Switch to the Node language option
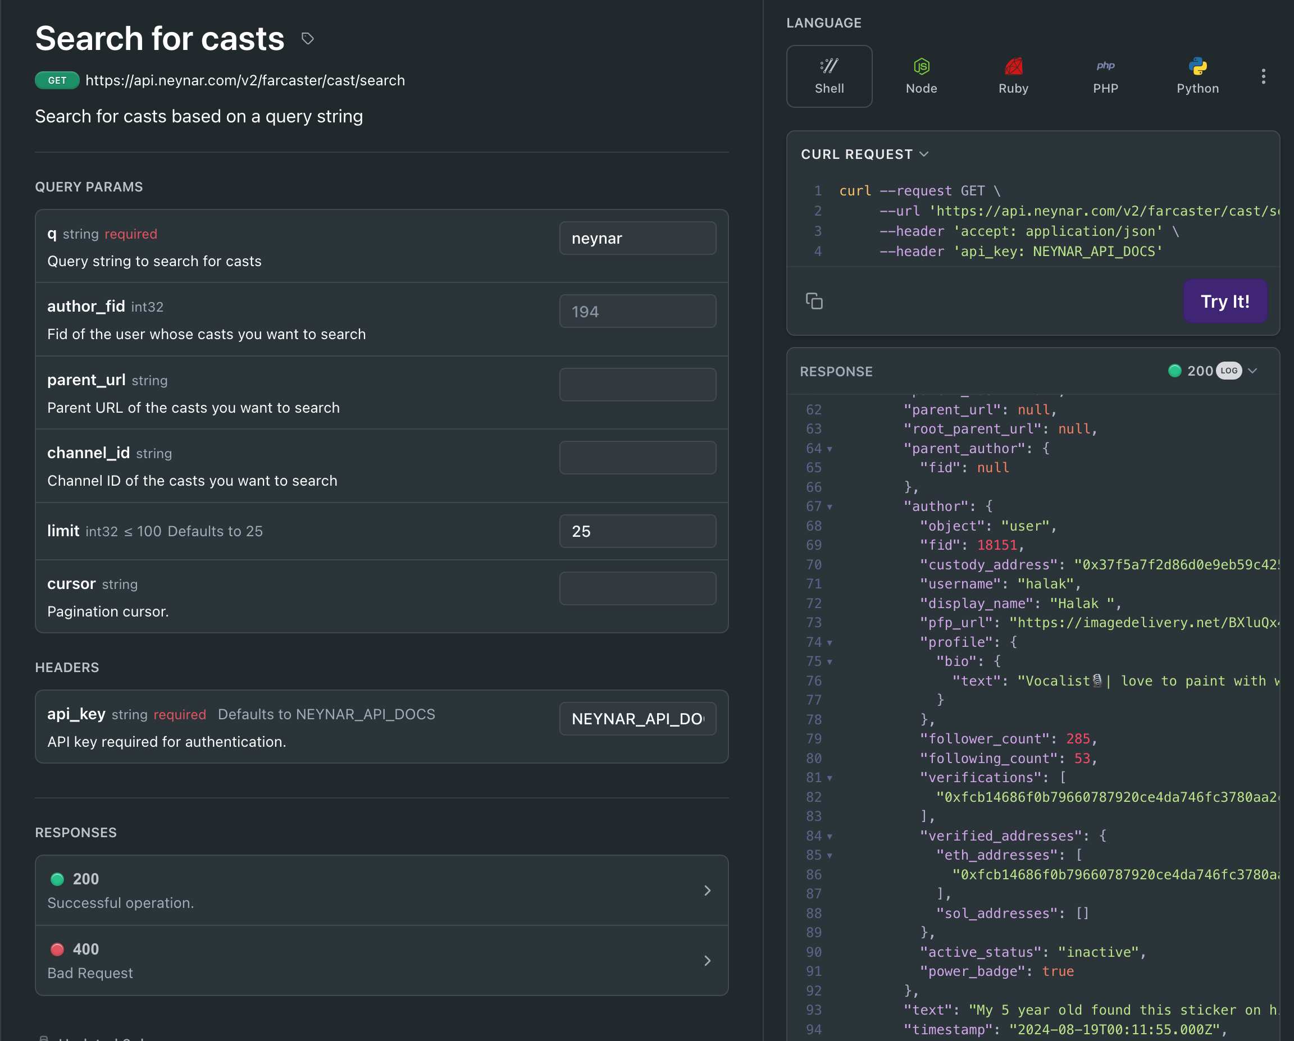This screenshot has height=1041, width=1294. pos(921,76)
